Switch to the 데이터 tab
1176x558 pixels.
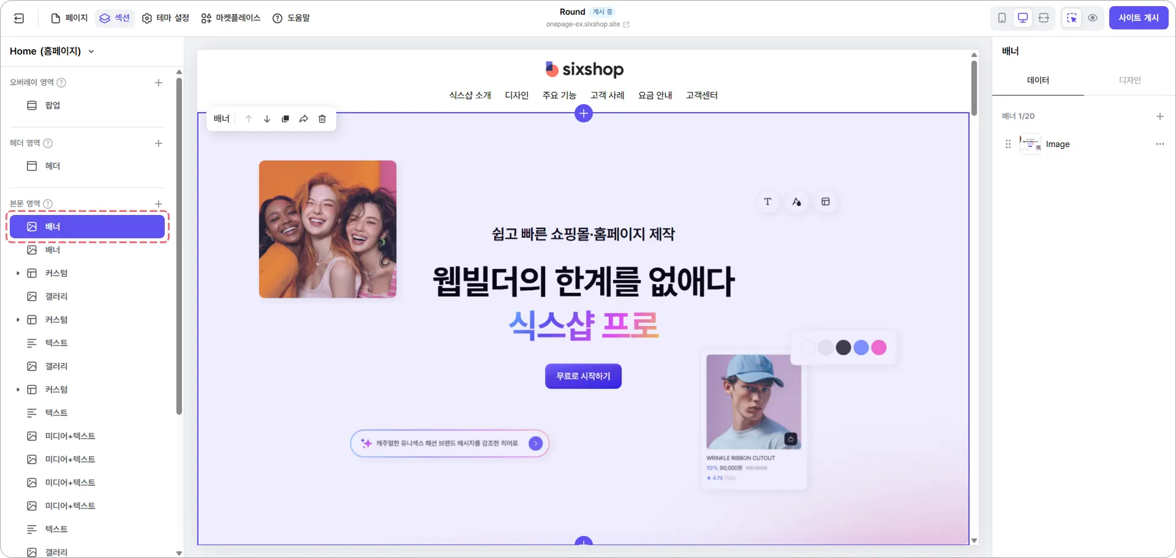tap(1038, 81)
